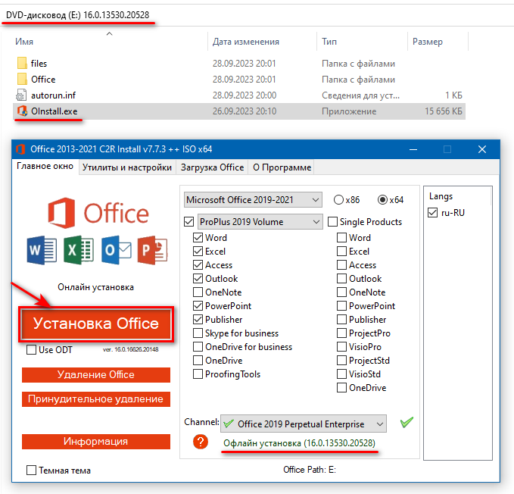514x494 pixels.
Task: Minimize the Office C2R Install window
Action: click(x=413, y=149)
